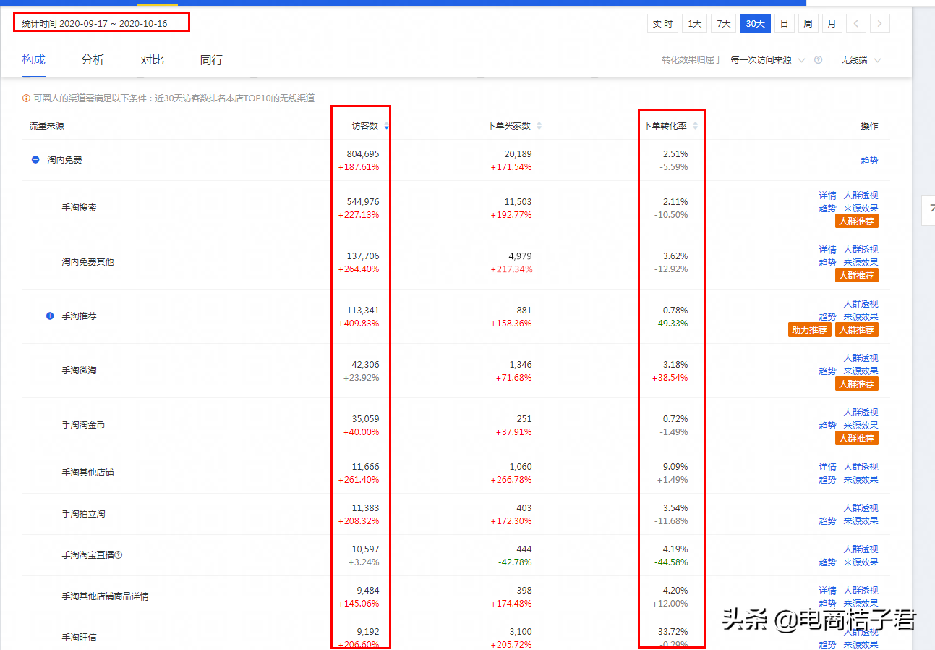
Task: Click the 手淘淘金币 row label
Action: pos(83,425)
